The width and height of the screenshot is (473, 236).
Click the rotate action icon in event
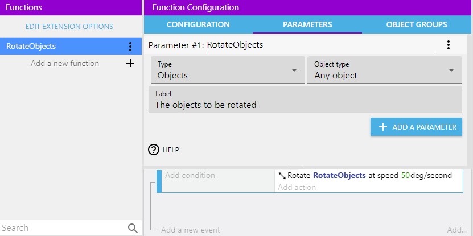(x=282, y=176)
